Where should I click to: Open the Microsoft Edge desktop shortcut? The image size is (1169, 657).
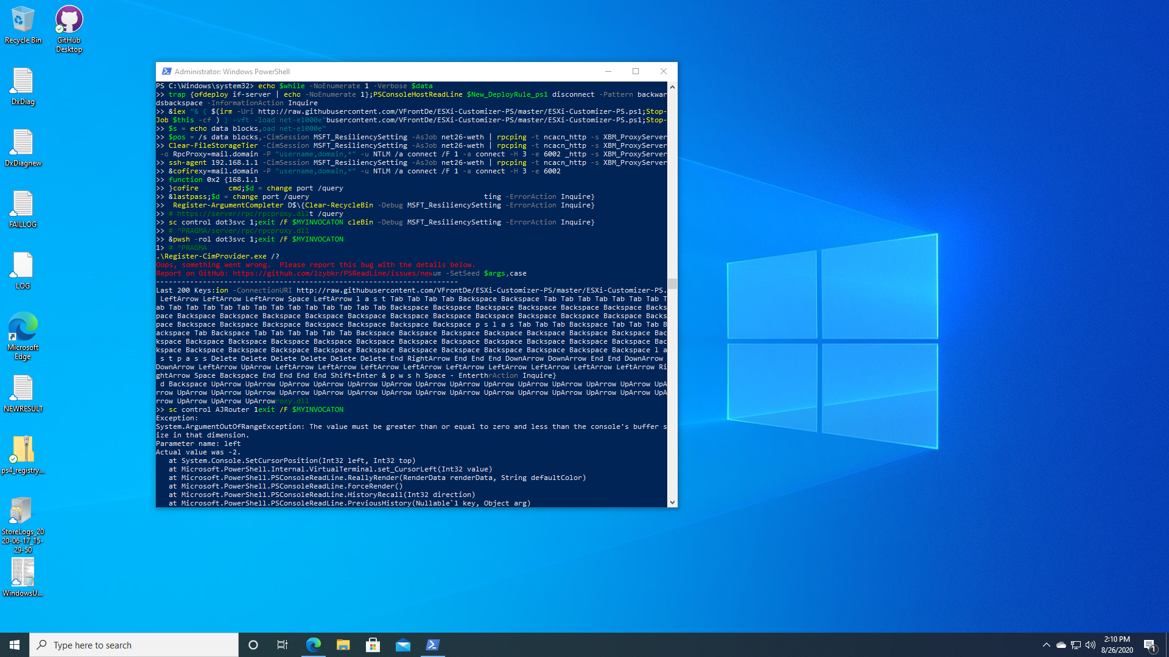(23, 336)
